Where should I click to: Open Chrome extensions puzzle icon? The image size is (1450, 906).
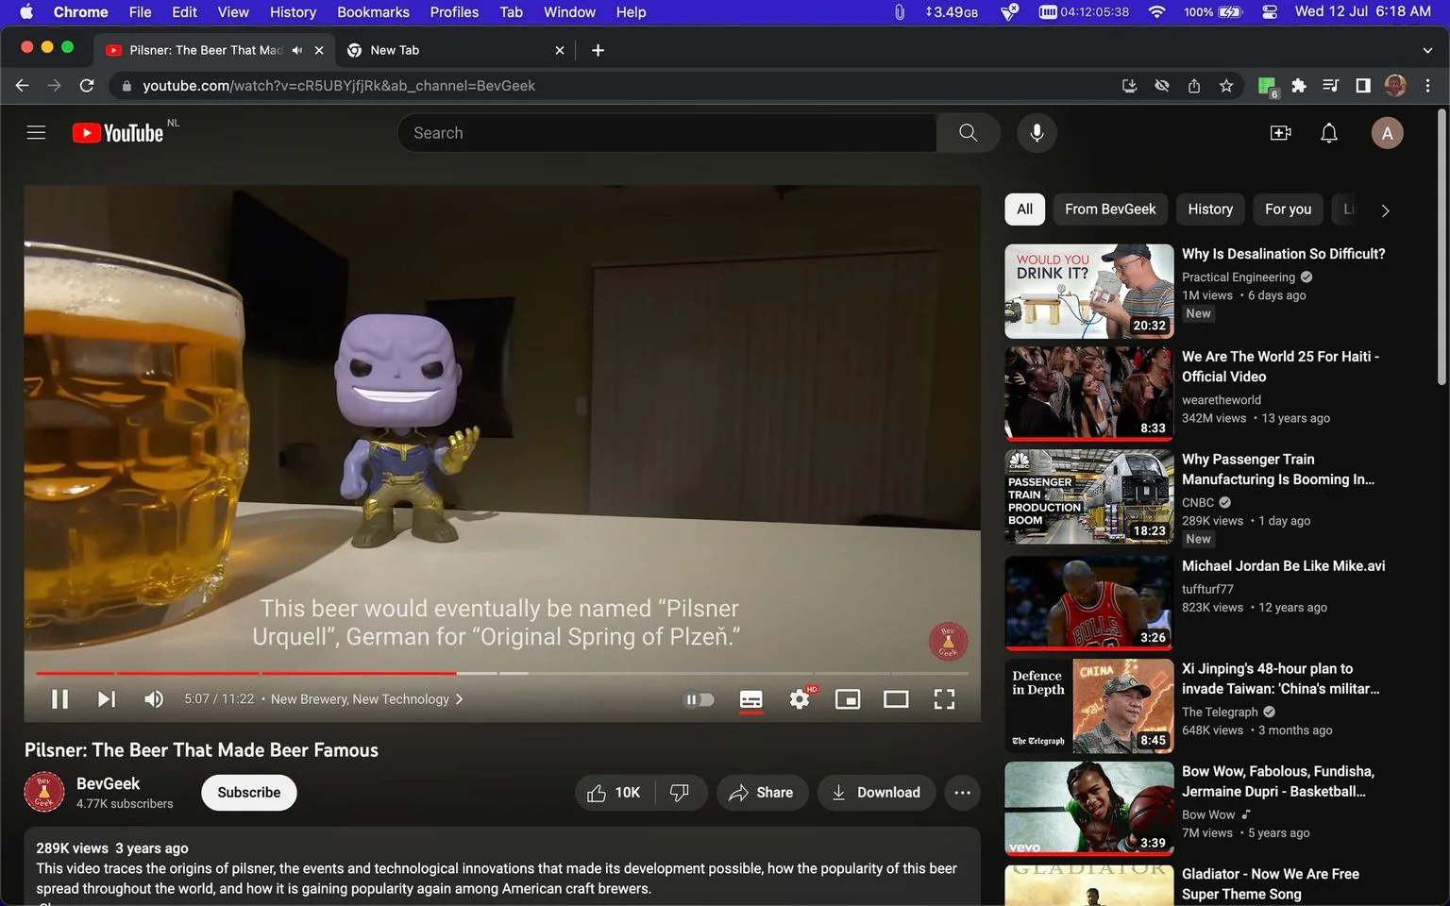tap(1299, 86)
